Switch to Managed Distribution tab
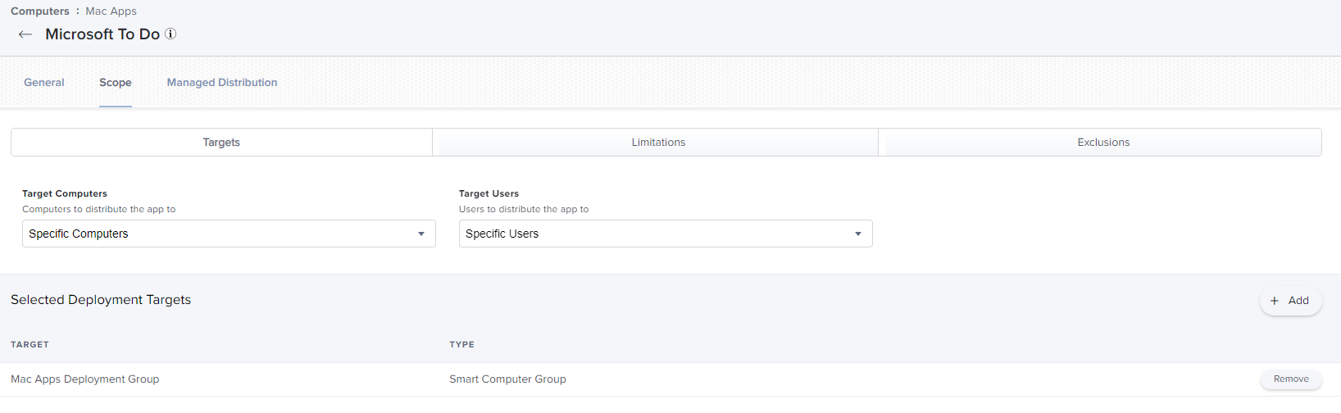The image size is (1341, 413). [x=222, y=82]
